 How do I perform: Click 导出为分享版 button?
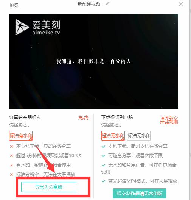(x=49, y=187)
